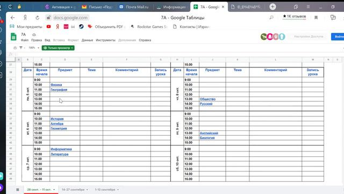This screenshot has width=344, height=194.
Task: Switch to the 'Информация' browser tab
Action: (x=171, y=7)
